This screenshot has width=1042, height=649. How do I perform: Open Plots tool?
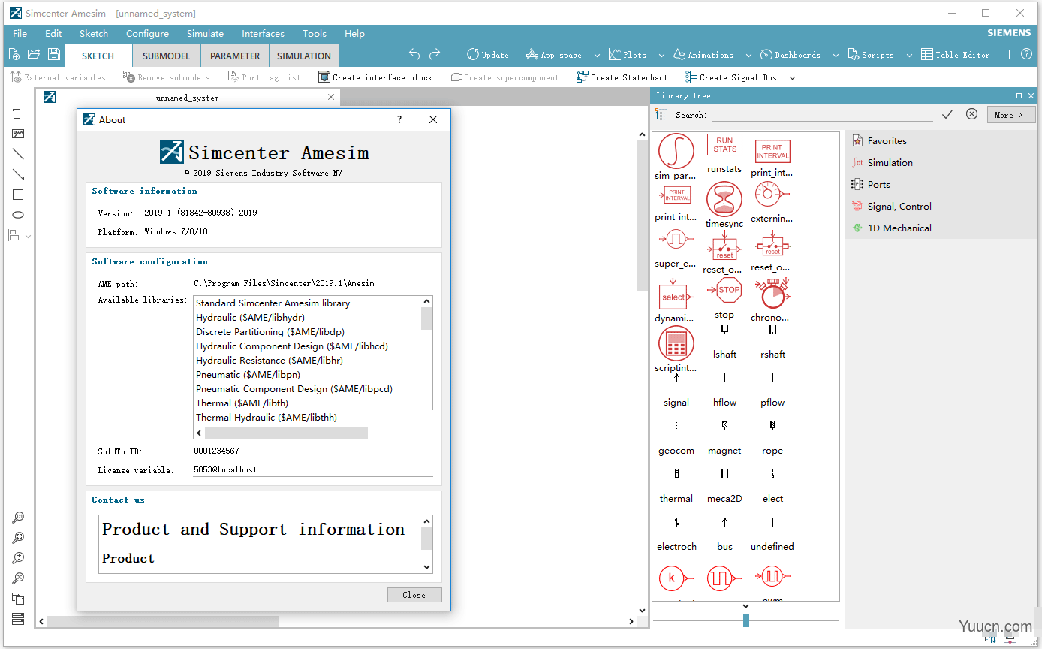click(x=628, y=55)
